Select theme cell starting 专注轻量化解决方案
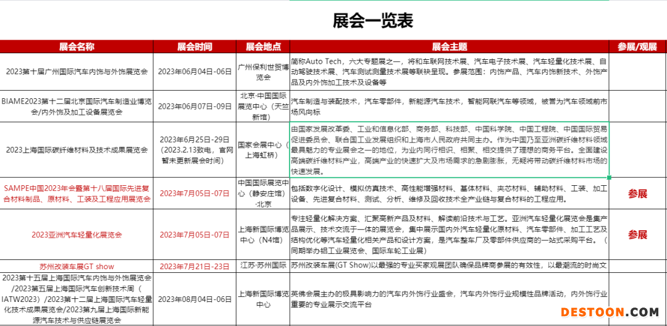This screenshot has width=667, height=326. click(x=449, y=235)
